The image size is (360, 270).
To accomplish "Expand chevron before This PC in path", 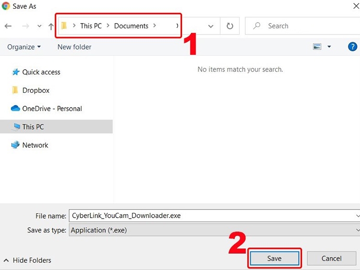I will 74,25.
